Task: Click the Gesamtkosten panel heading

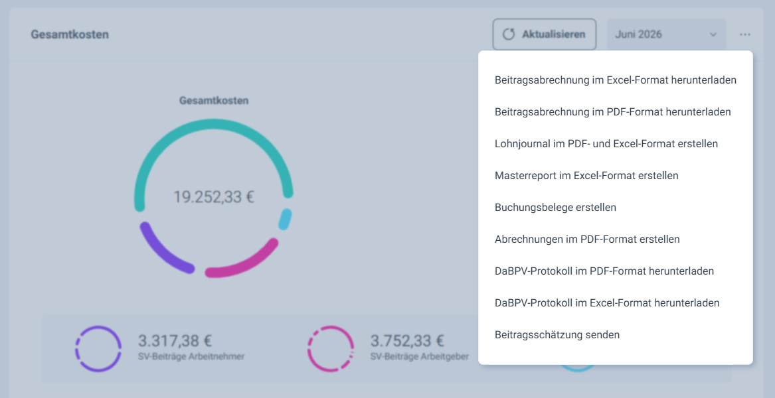Action: [70, 34]
